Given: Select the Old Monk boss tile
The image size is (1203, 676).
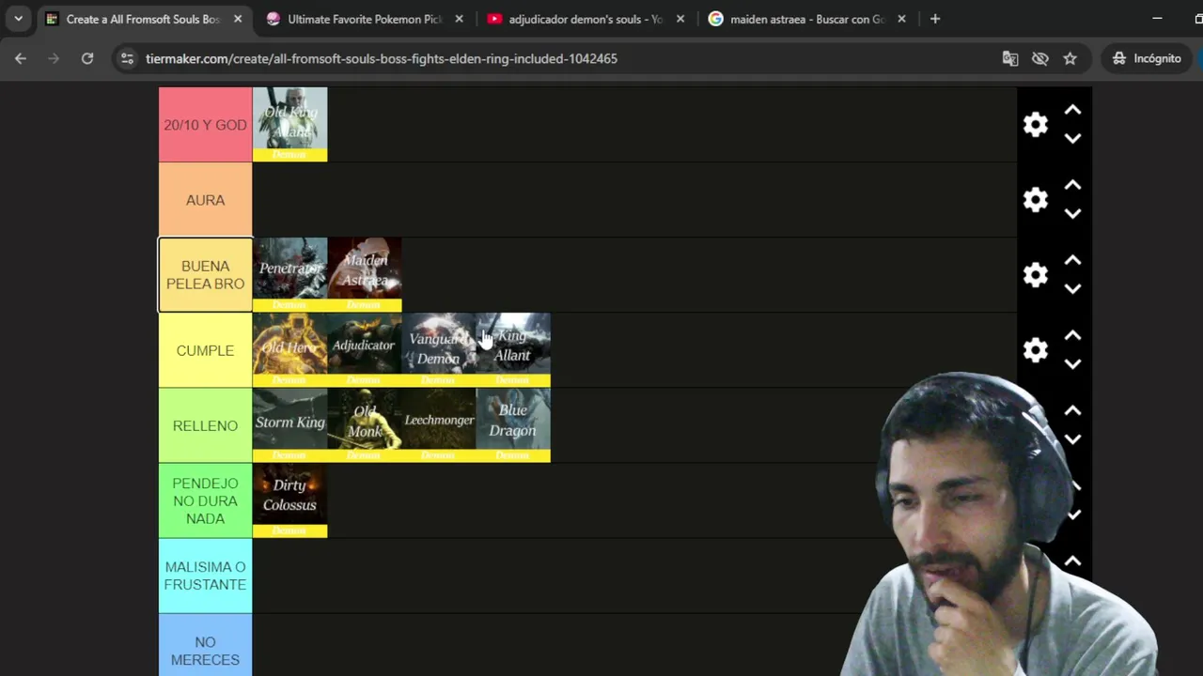Looking at the screenshot, I should pyautogui.click(x=365, y=425).
